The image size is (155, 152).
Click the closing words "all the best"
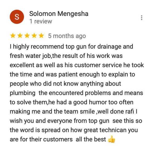[x=91, y=139]
